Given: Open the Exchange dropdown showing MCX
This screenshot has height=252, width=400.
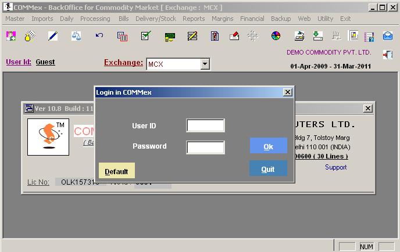Looking at the screenshot, I should point(205,64).
